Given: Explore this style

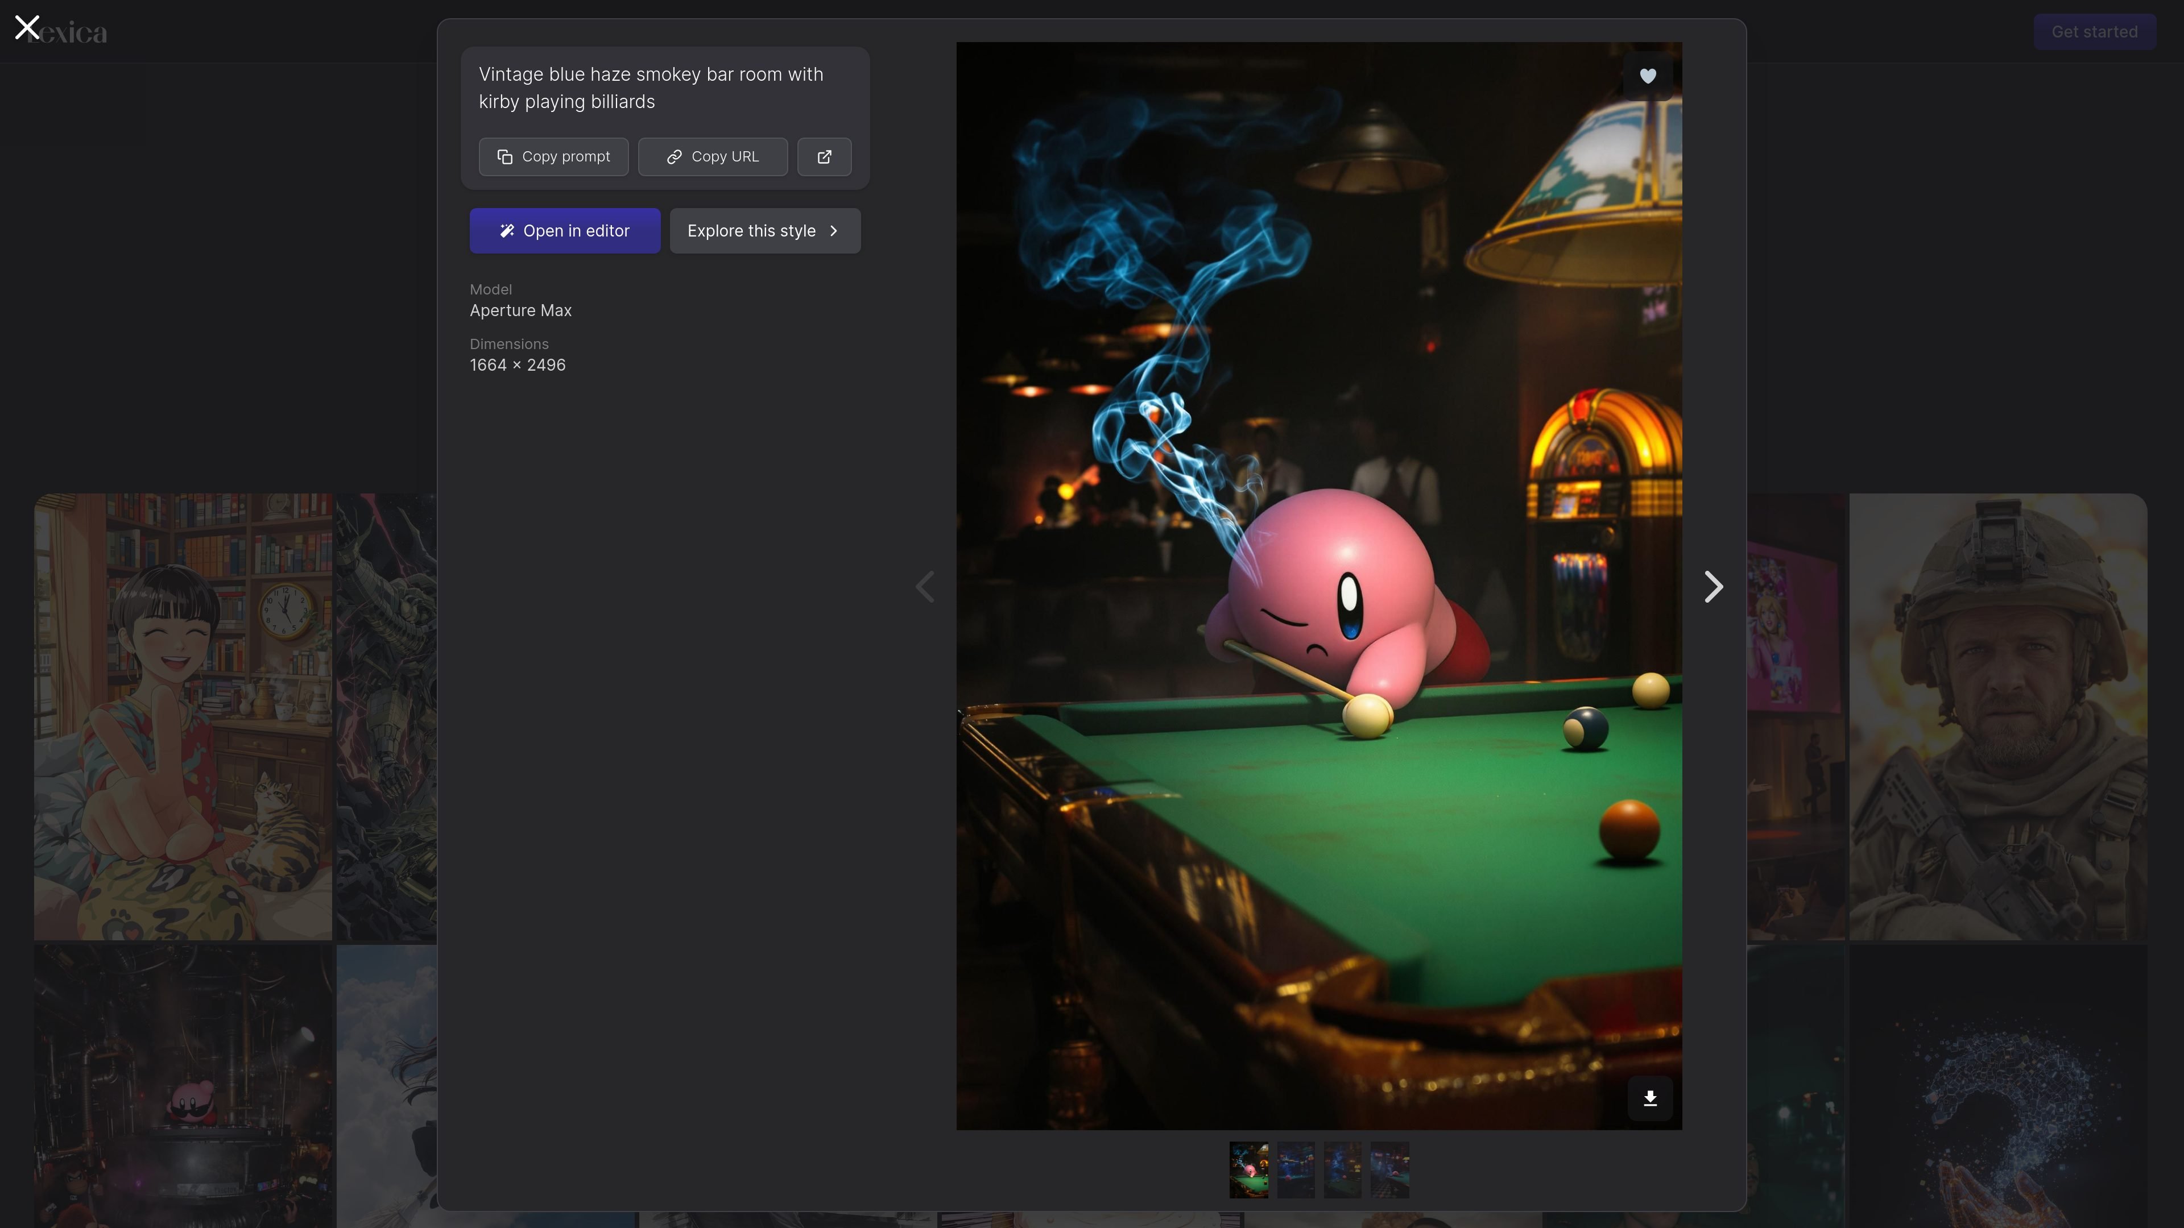Looking at the screenshot, I should (765, 230).
